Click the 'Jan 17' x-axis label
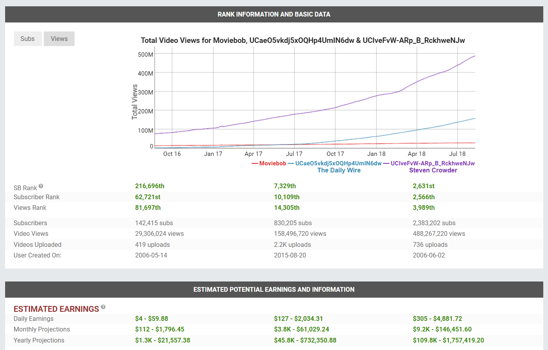548x350 pixels. [x=213, y=154]
